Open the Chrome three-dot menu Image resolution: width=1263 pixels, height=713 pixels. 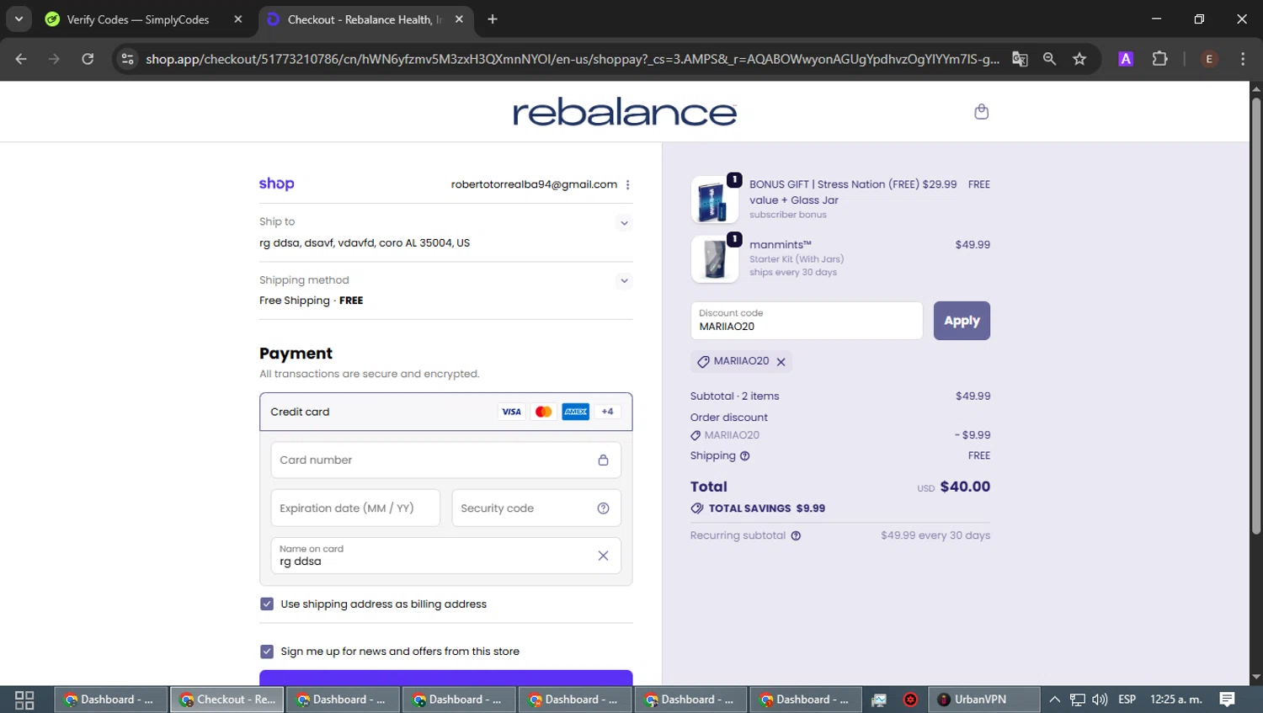coord(1243,59)
